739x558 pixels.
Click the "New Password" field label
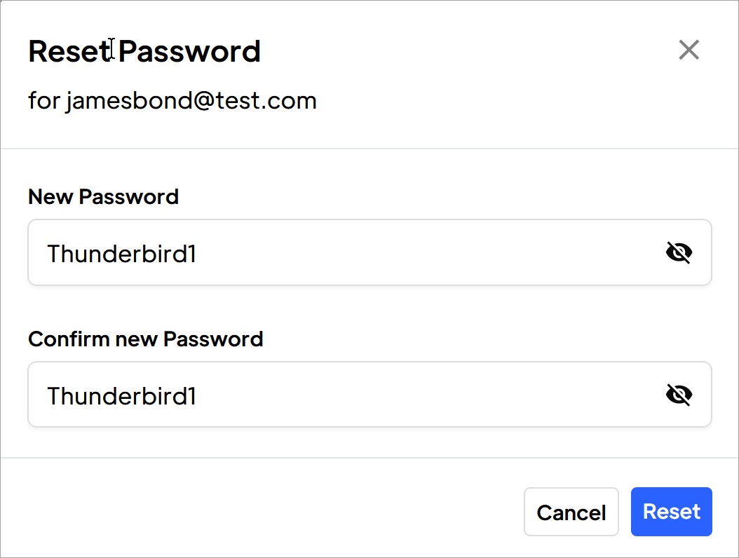pyautogui.click(x=103, y=196)
